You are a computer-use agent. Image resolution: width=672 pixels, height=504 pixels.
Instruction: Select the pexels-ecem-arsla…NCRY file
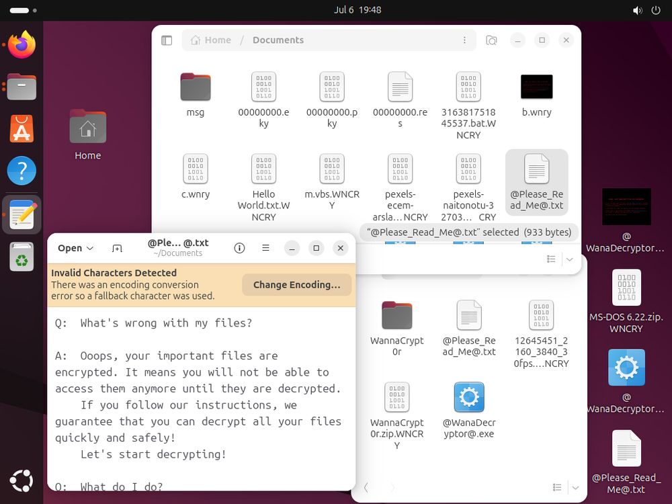pyautogui.click(x=400, y=187)
